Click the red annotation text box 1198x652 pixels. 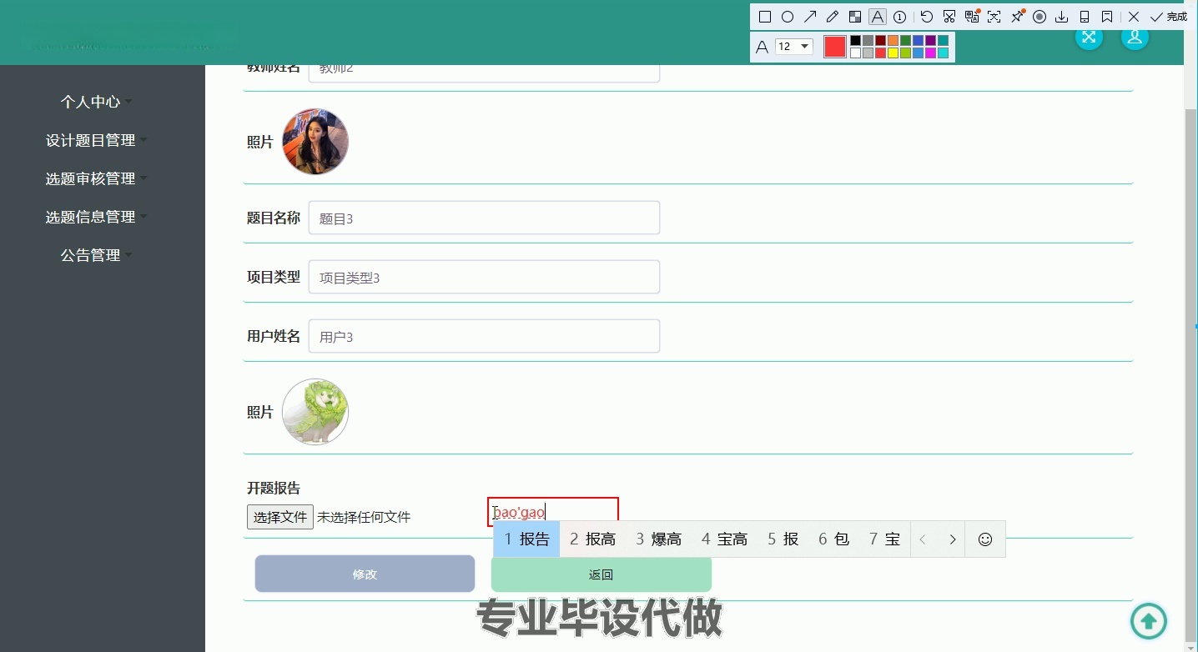[553, 512]
